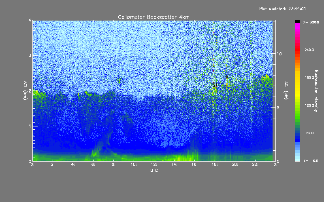Click the '6:' UTC tick label

pos(93,164)
